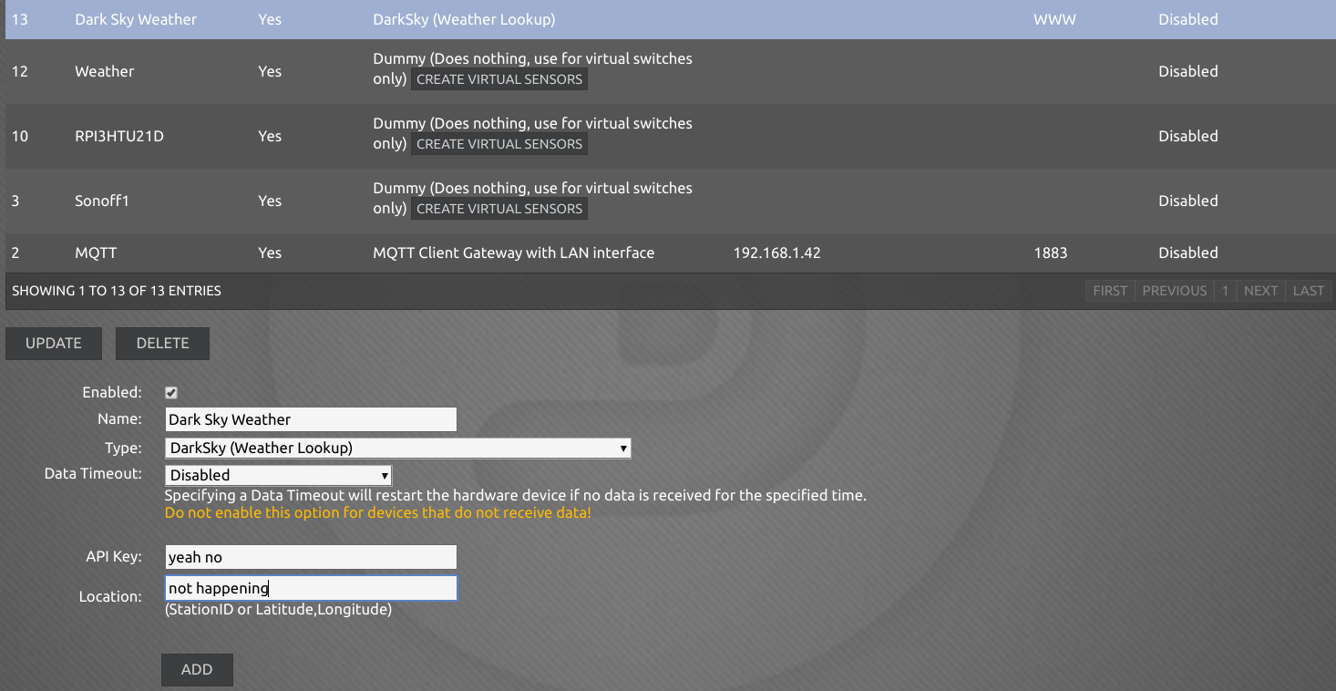Click the orange data timeout warning text
Image resolution: width=1336 pixels, height=691 pixels.
(x=378, y=513)
